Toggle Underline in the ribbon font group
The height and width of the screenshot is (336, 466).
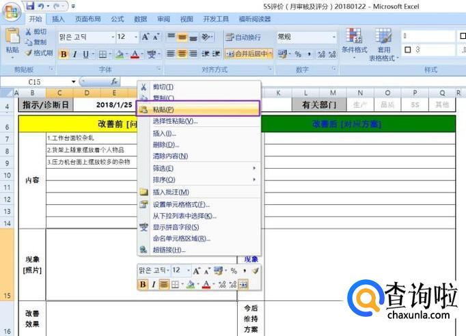pos(85,54)
